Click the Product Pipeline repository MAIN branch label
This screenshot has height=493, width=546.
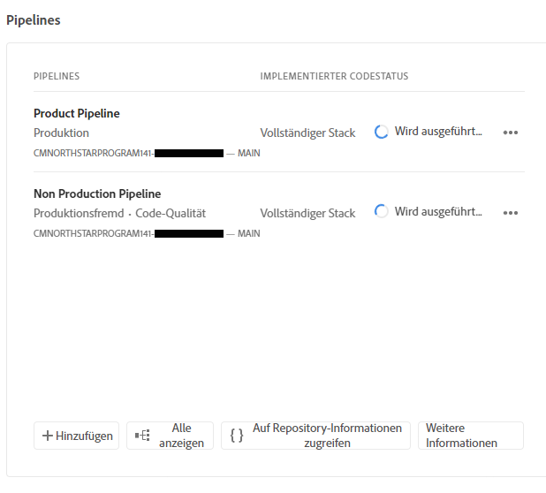tap(248, 153)
